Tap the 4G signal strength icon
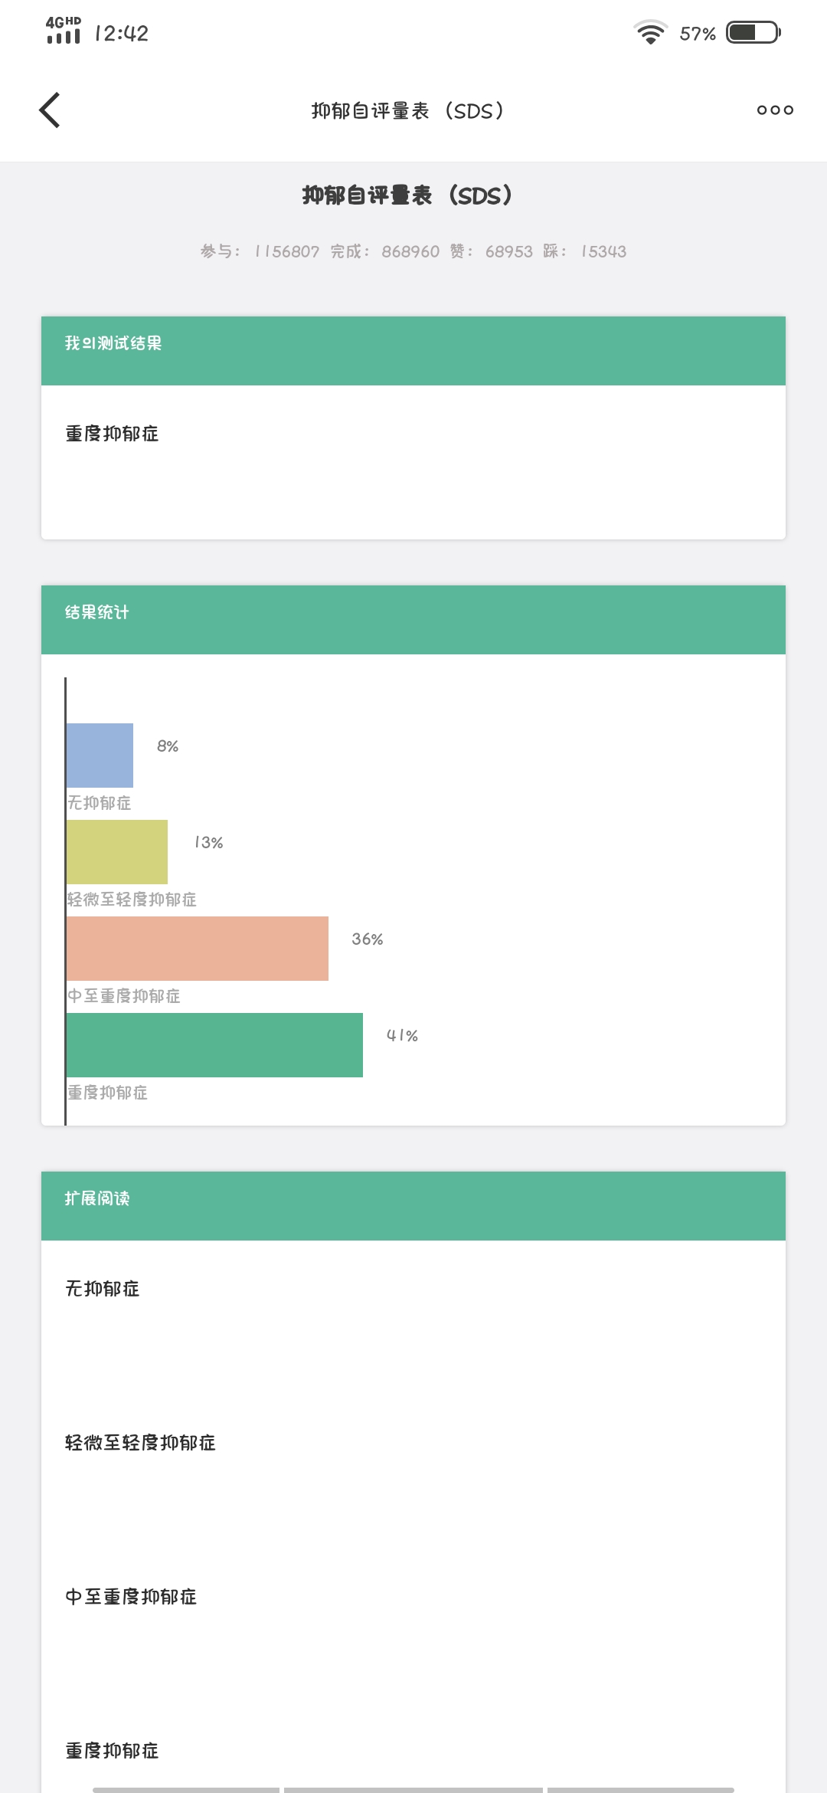The width and height of the screenshot is (827, 1793). pos(64,31)
